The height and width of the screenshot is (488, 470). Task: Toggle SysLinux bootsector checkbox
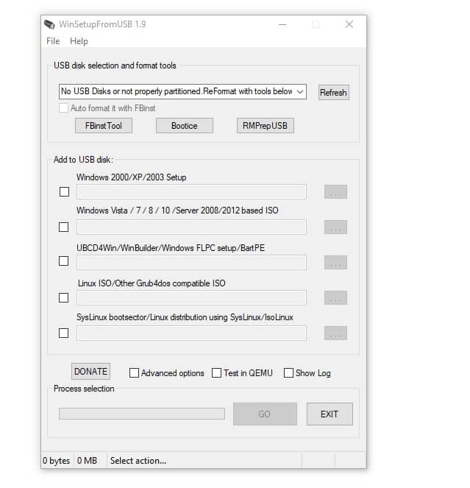pos(64,333)
